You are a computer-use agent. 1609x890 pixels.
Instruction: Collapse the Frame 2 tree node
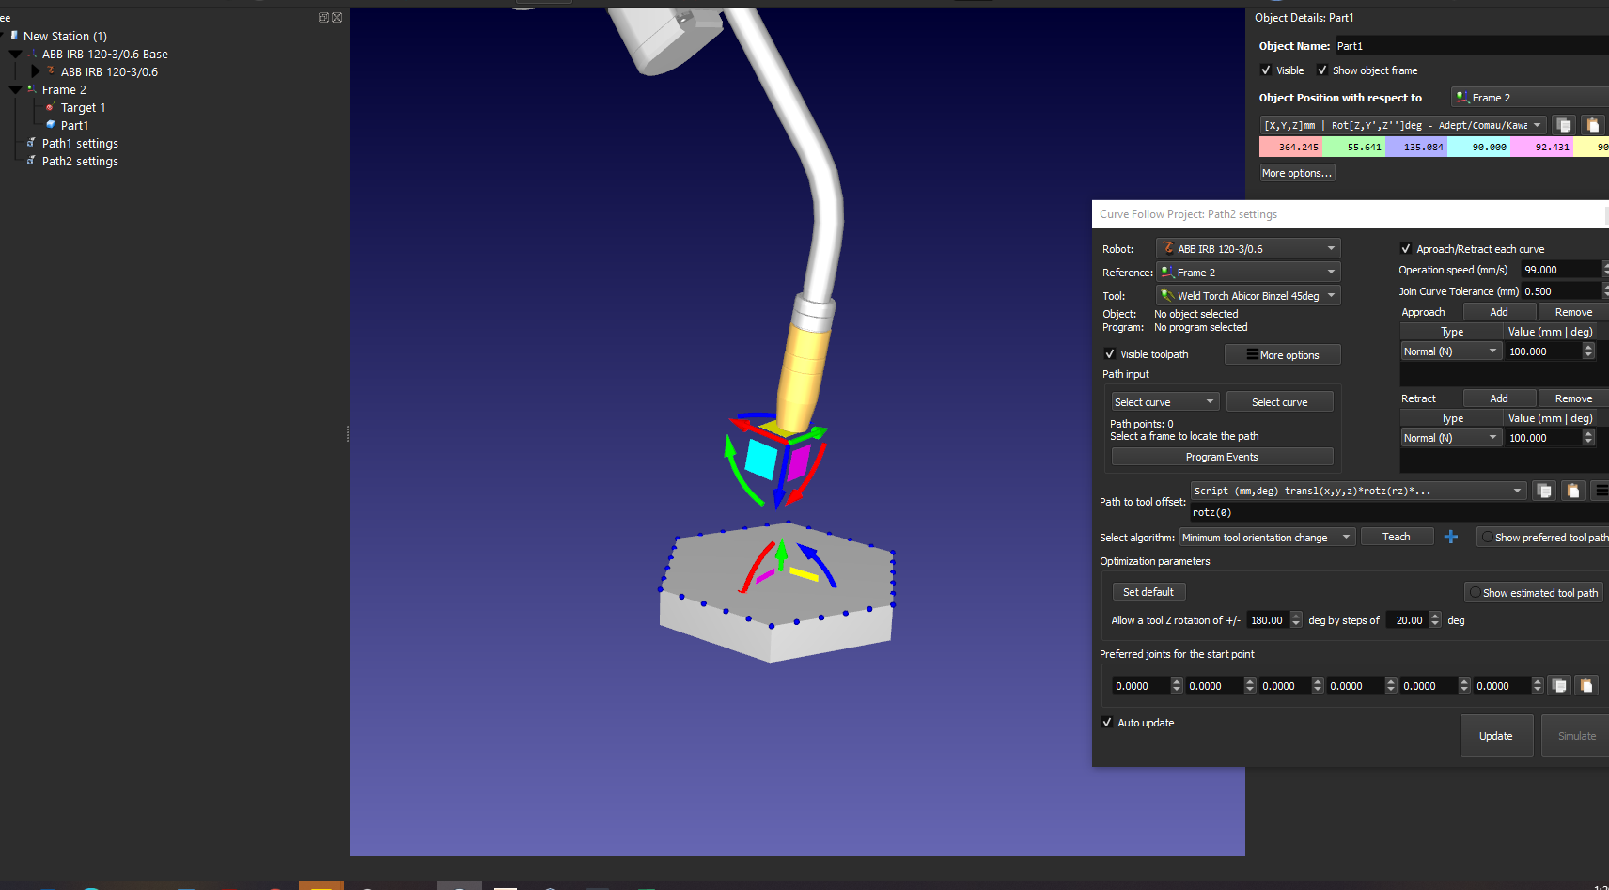point(15,90)
